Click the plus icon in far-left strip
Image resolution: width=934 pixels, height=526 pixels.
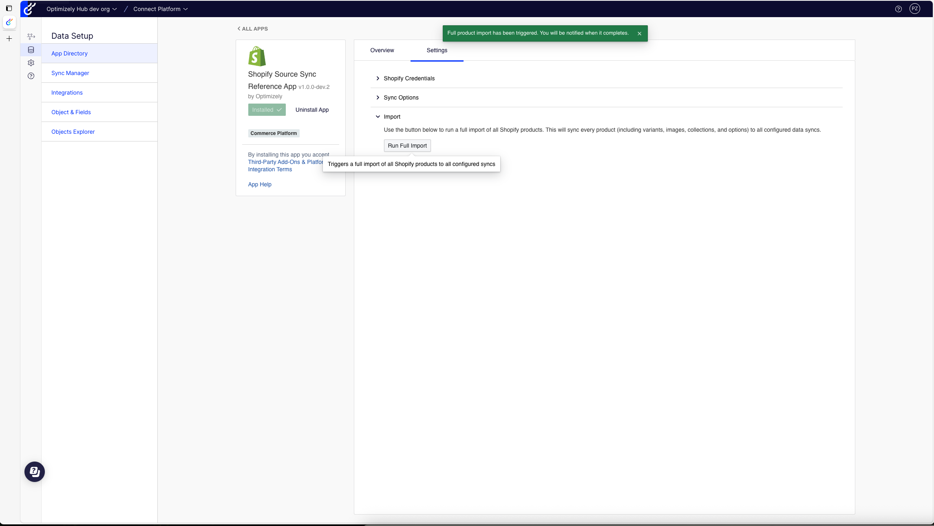point(9,39)
